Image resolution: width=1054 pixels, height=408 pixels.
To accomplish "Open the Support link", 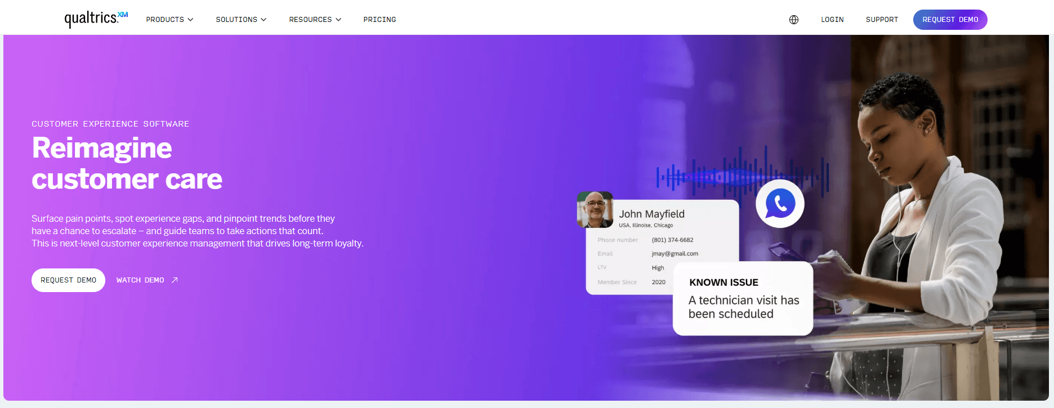I will tap(882, 20).
